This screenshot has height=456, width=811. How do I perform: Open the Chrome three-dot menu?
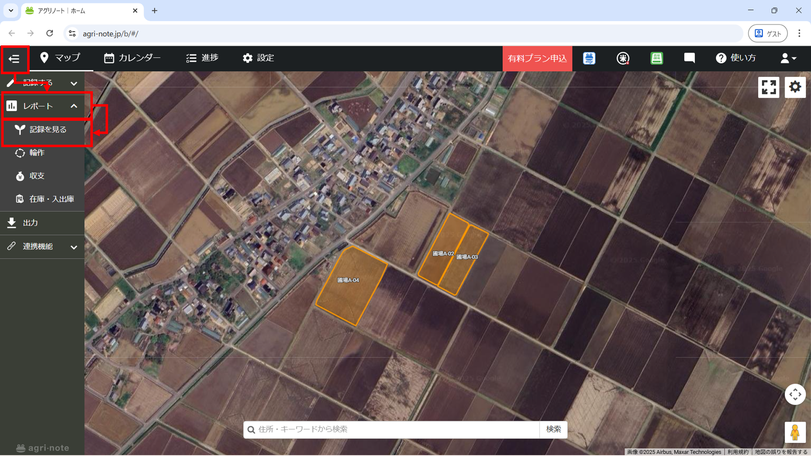[799, 34]
